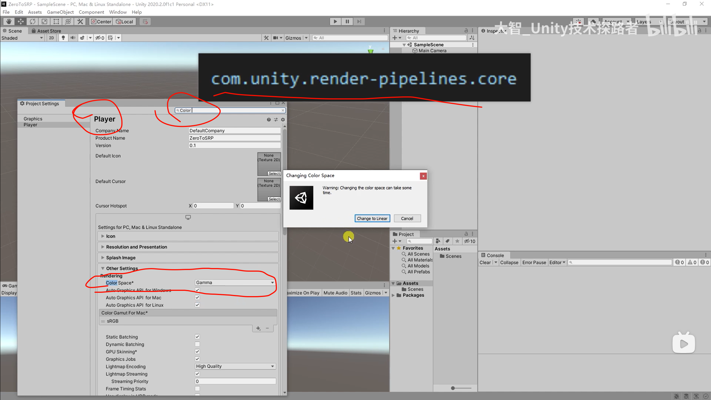This screenshot has width=711, height=400.
Task: Select the Hand tool in toolbar
Action: (9, 21)
